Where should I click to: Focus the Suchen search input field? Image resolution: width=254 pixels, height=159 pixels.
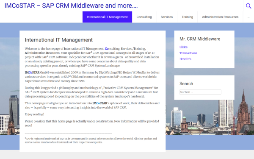click(200, 92)
